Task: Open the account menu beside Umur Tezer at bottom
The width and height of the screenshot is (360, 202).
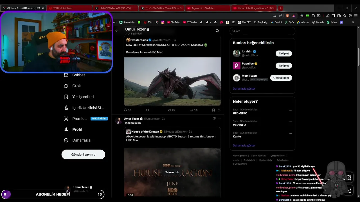Action: pyautogui.click(x=106, y=189)
